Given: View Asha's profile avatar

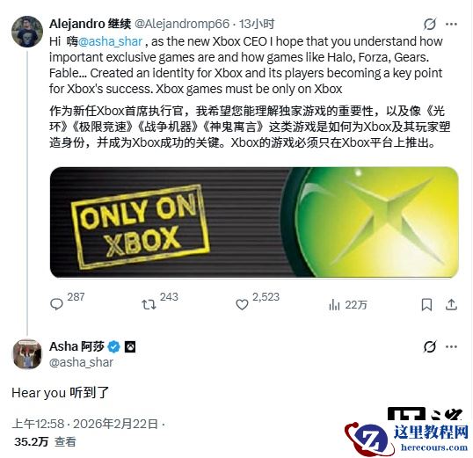Looking at the screenshot, I should (x=27, y=354).
